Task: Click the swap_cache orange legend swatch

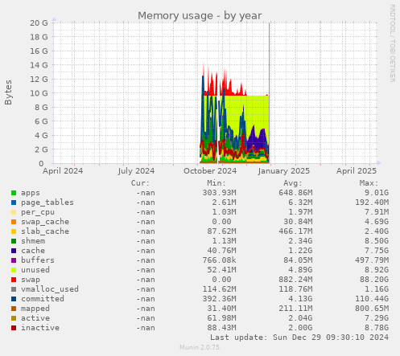Action: 14,222
